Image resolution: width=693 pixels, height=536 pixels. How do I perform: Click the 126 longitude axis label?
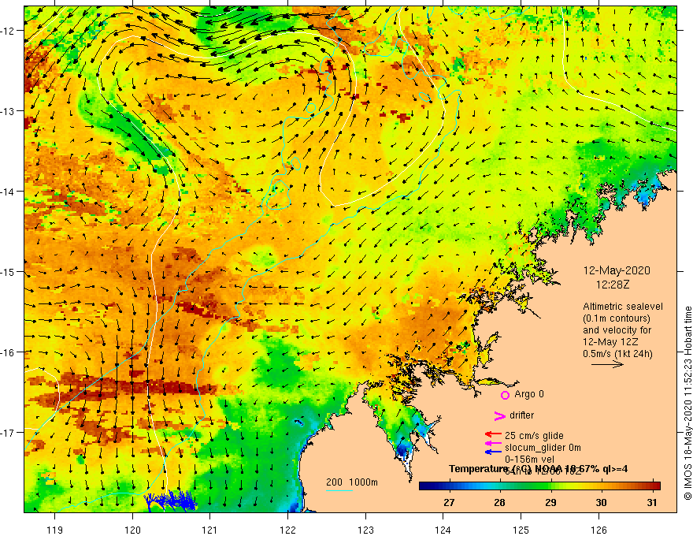(x=598, y=530)
